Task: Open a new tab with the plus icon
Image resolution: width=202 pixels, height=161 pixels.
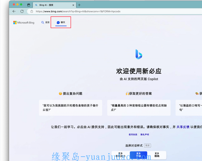Action: (79, 5)
